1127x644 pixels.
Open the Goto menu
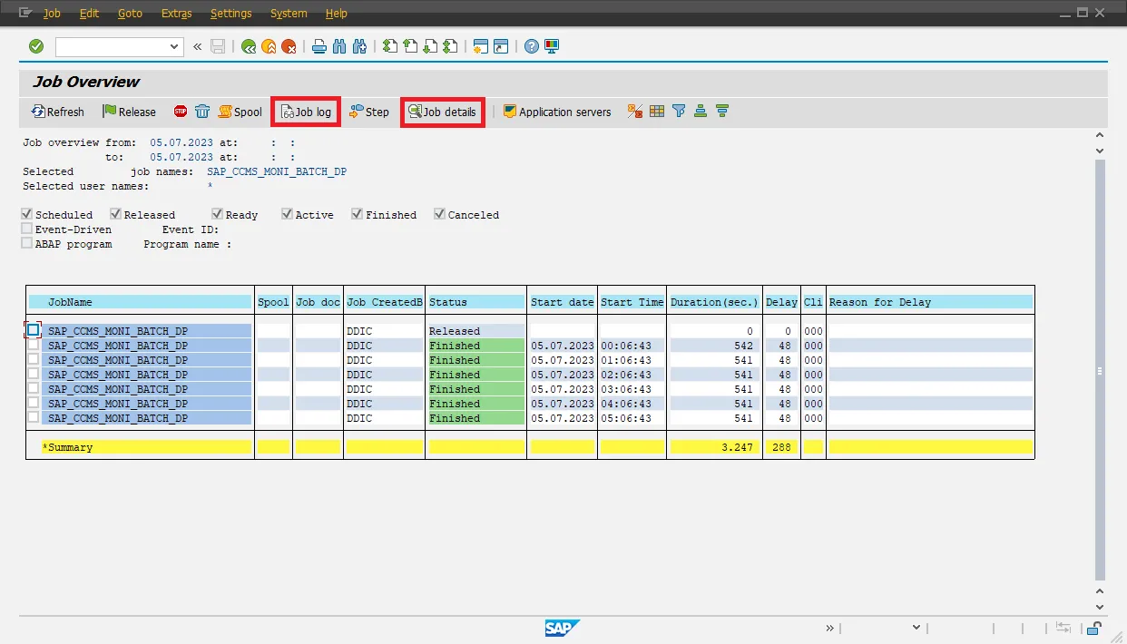(x=130, y=14)
